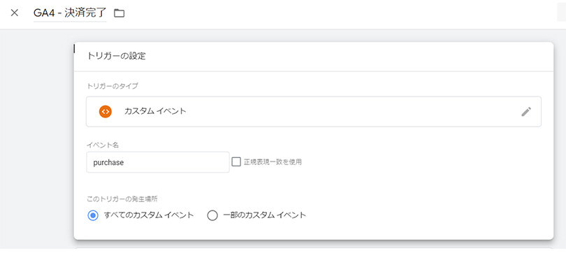The width and height of the screenshot is (566, 258).
Task: Click the カスタム イベント text label
Action: (155, 111)
